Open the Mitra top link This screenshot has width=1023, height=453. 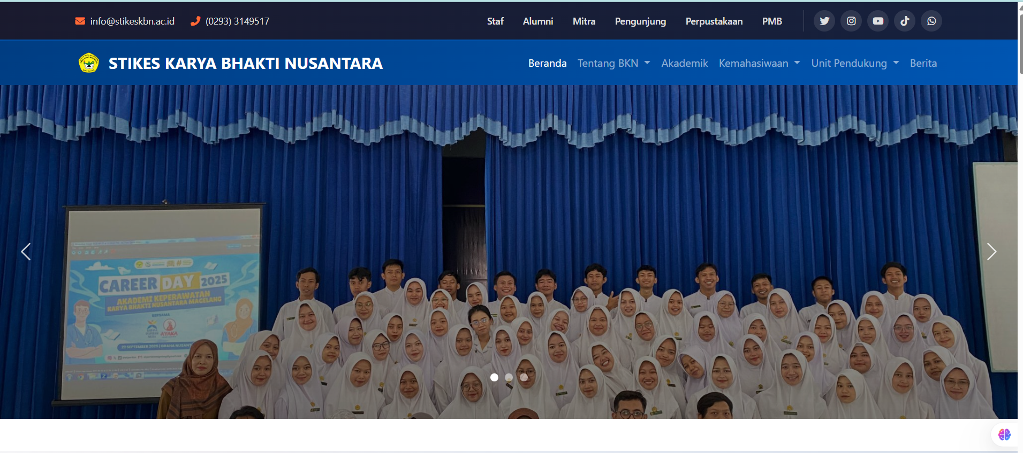click(584, 21)
